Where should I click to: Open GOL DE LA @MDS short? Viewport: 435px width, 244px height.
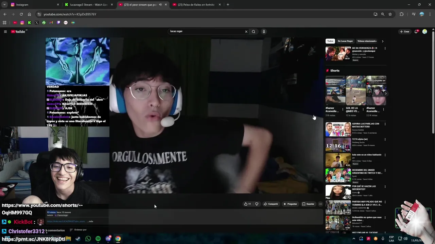click(x=356, y=90)
